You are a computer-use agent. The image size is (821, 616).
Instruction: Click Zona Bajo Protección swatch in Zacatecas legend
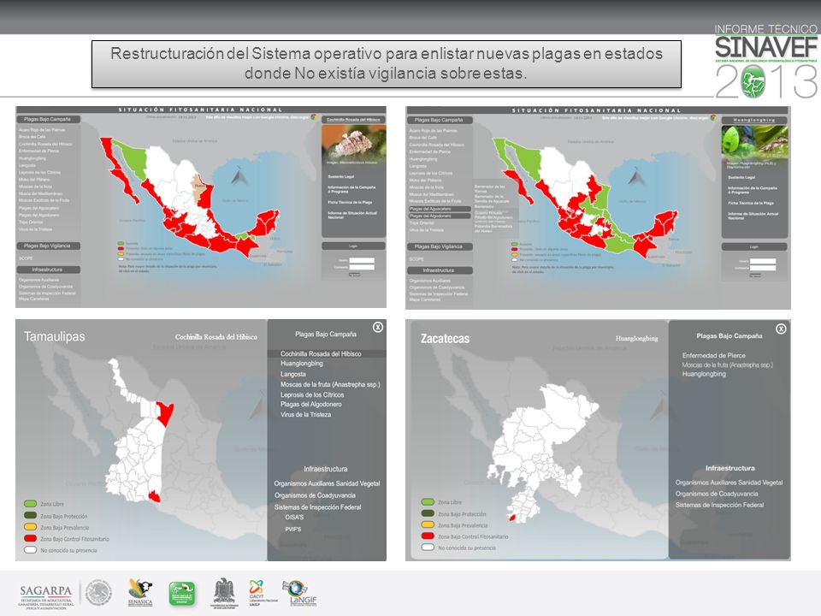tap(428, 513)
